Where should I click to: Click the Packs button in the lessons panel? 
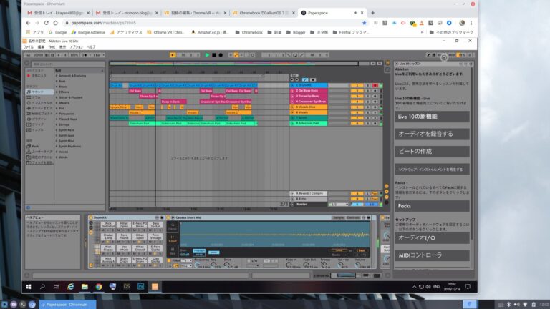tap(432, 206)
